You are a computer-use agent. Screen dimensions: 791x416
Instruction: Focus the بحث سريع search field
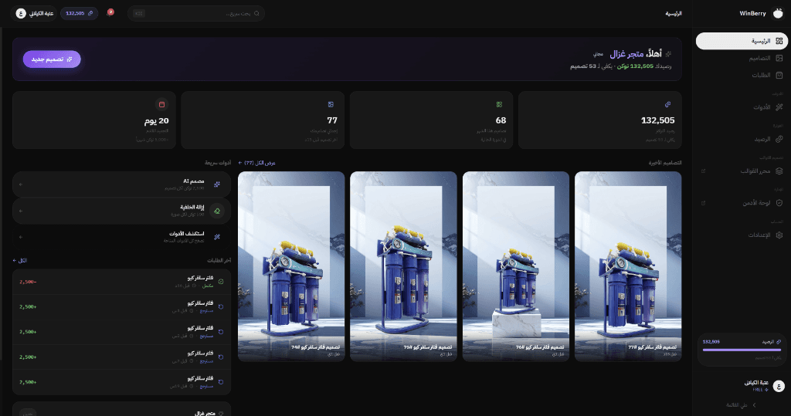pyautogui.click(x=196, y=14)
